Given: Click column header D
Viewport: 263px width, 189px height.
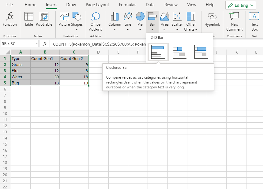Looking at the screenshot, I should pyautogui.click(x=98, y=52).
